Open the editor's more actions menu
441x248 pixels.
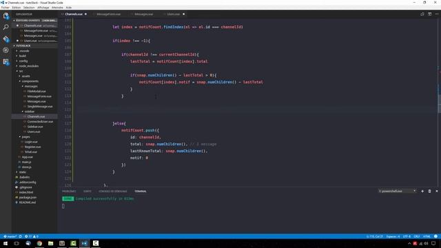coord(437,14)
